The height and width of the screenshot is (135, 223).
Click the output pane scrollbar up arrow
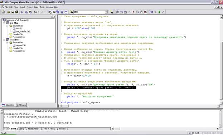coord(220,111)
